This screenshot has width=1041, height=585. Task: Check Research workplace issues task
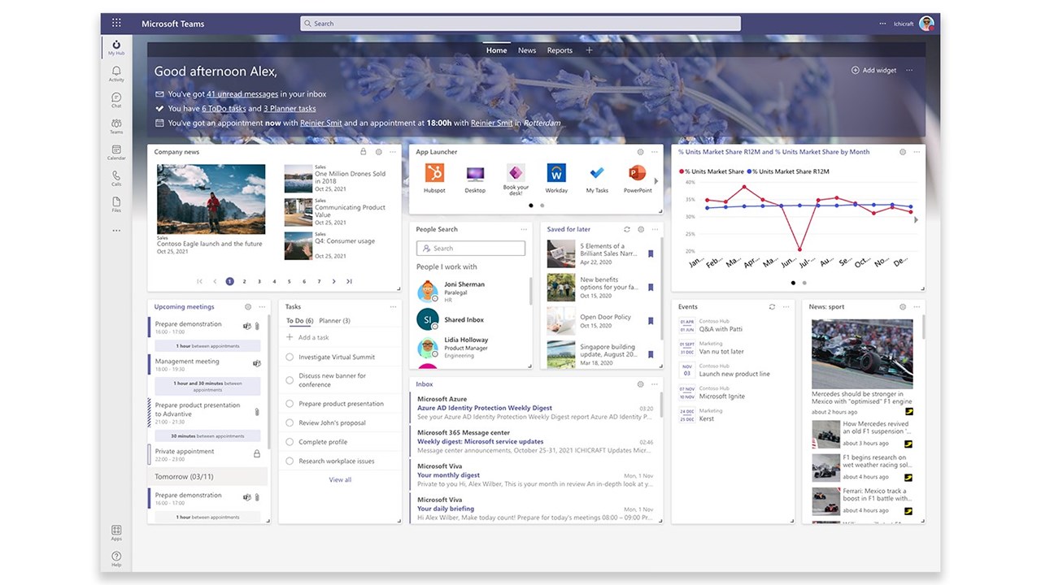coord(290,461)
